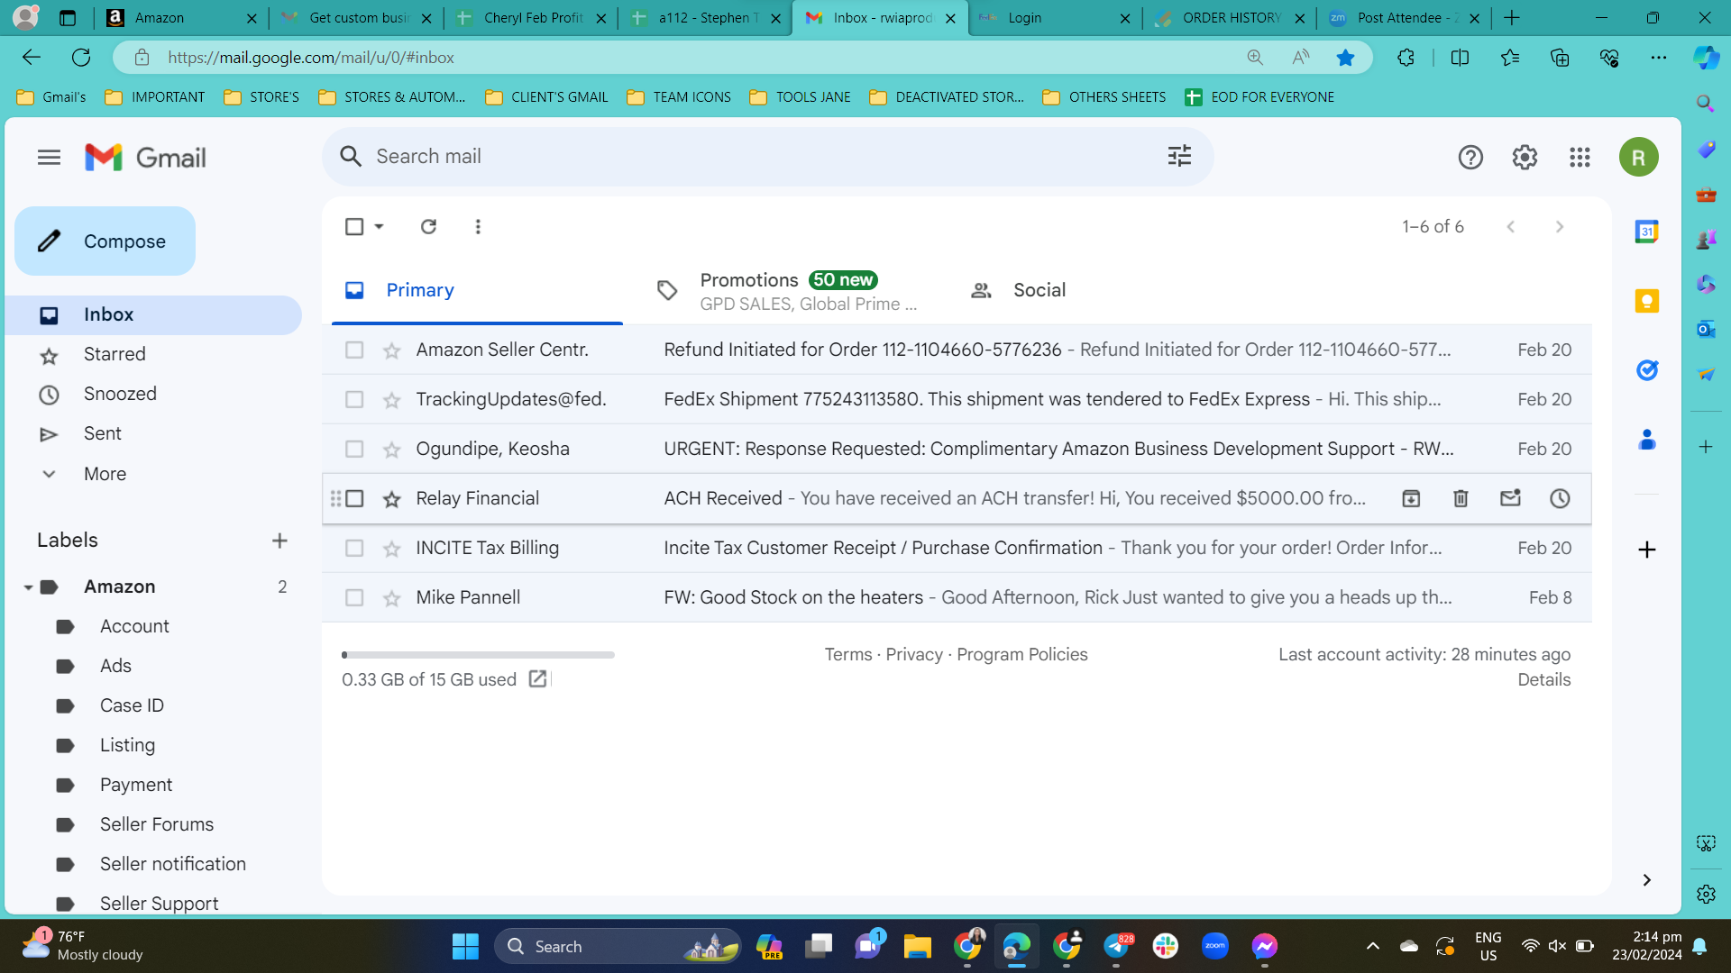This screenshot has width=1731, height=973.
Task: Get add-ons plus icon in side panel
Action: click(1646, 550)
